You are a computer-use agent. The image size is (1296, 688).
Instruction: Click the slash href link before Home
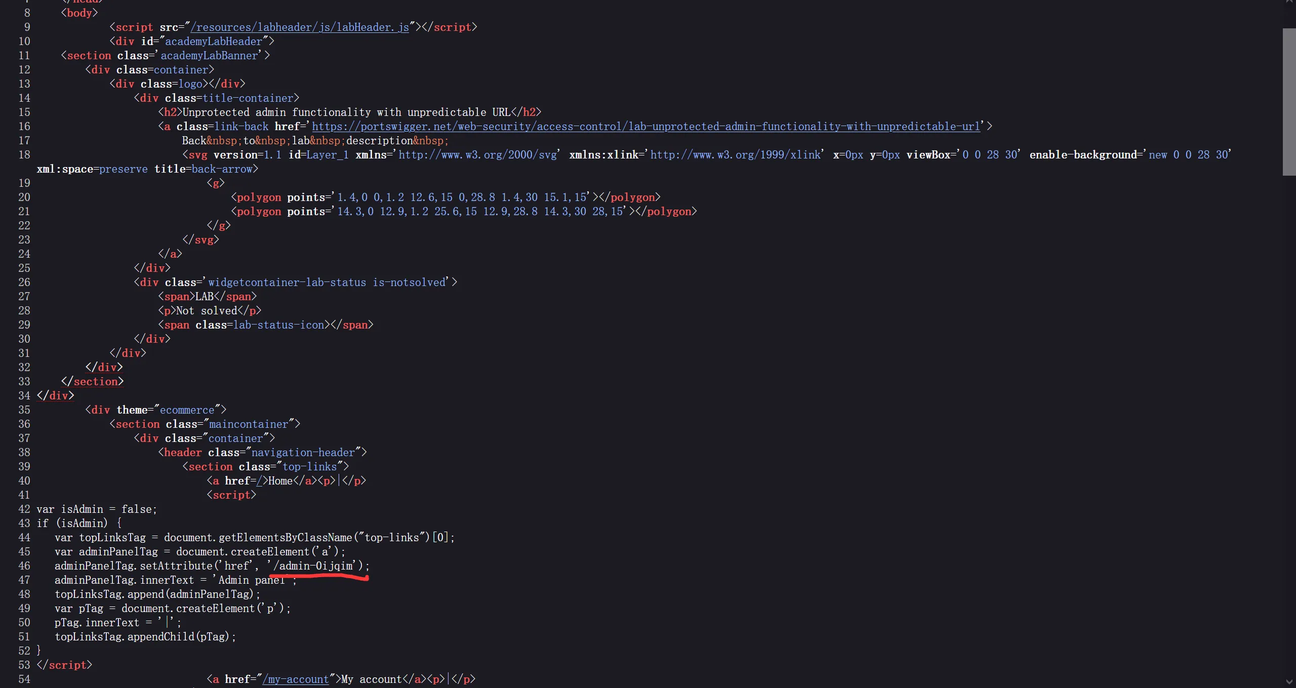(x=259, y=480)
